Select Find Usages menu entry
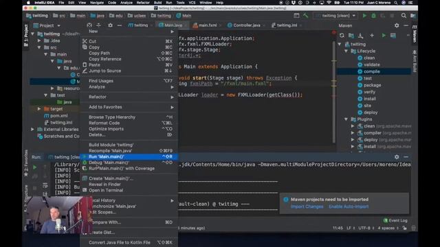Image resolution: width=440 pixels, height=247 pixels. [x=129, y=81]
